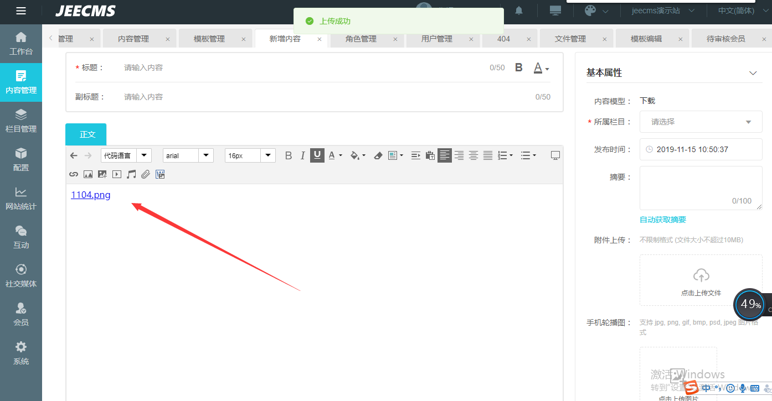Switch to the 模板管理 tab

click(209, 39)
